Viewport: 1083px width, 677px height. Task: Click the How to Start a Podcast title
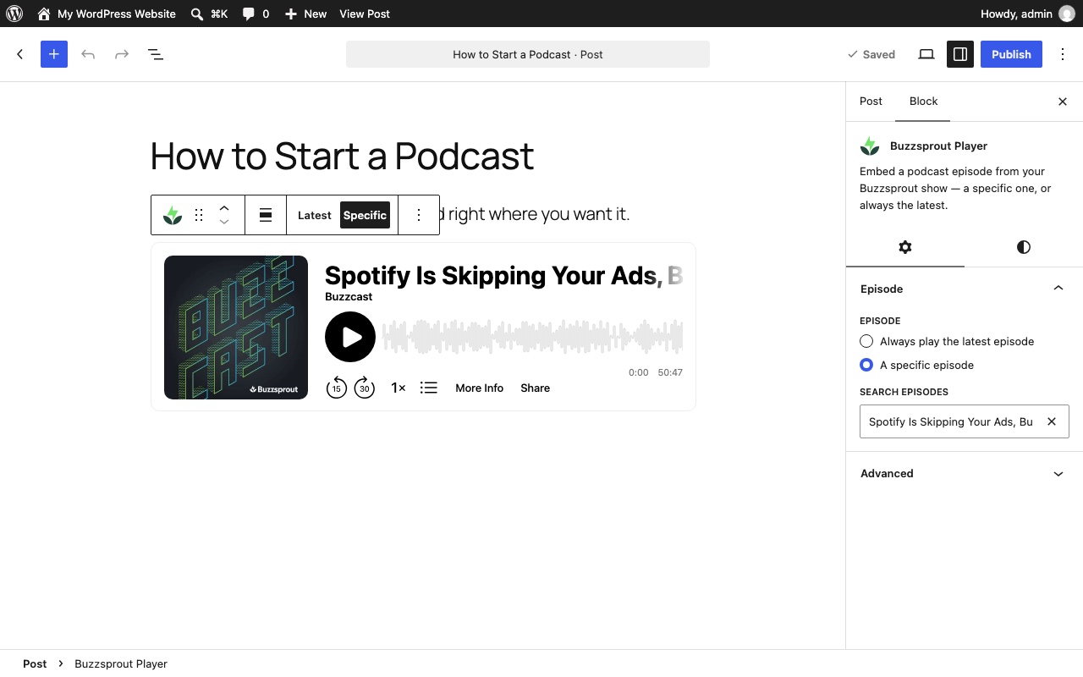pos(343,156)
